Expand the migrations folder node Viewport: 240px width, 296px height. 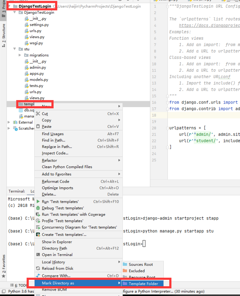(20, 55)
